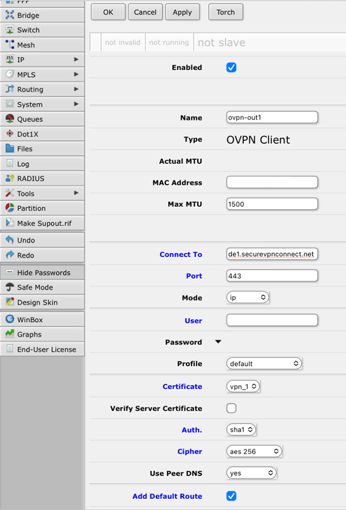Open the Use Peer DNS dropdown

251,473
